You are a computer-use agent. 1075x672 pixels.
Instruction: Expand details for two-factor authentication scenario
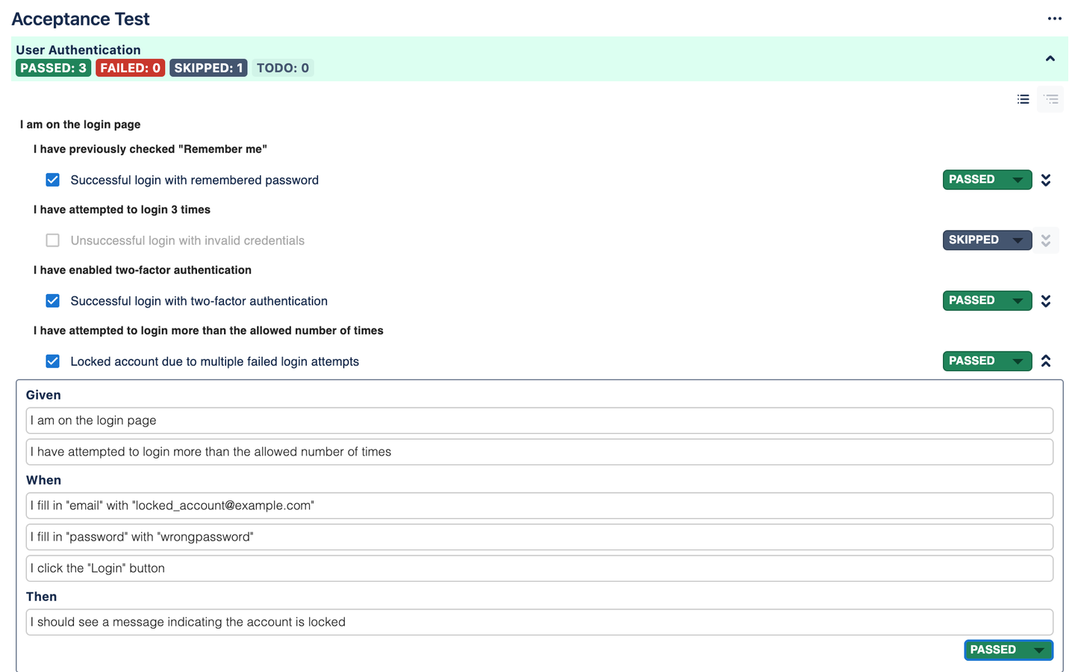click(1046, 301)
